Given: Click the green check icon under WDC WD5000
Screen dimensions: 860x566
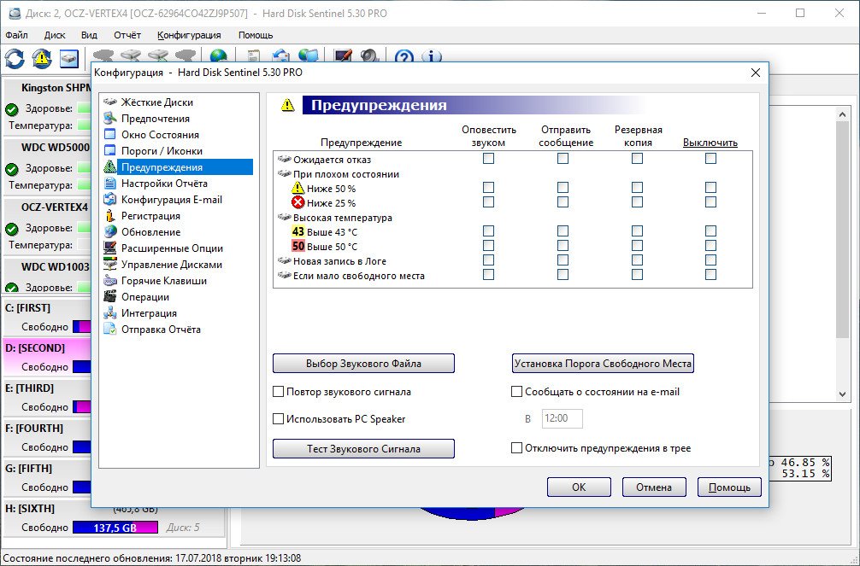Looking at the screenshot, I should (x=11, y=169).
